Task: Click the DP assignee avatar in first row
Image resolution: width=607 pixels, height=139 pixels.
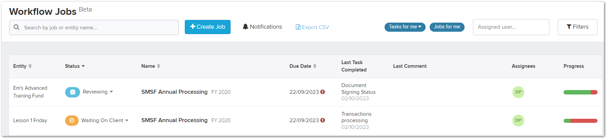Action: point(518,92)
